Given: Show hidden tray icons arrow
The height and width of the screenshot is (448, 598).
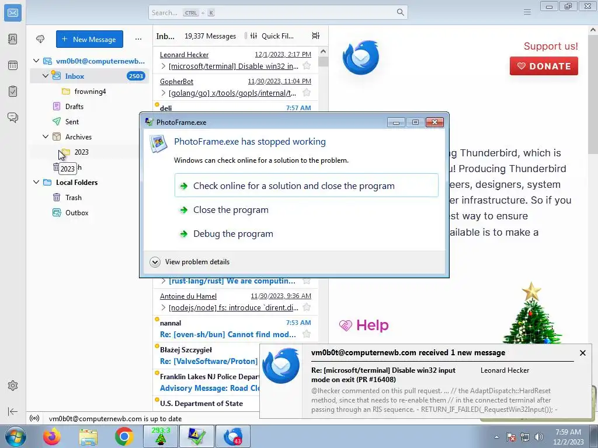Looking at the screenshot, I should click(496, 436).
